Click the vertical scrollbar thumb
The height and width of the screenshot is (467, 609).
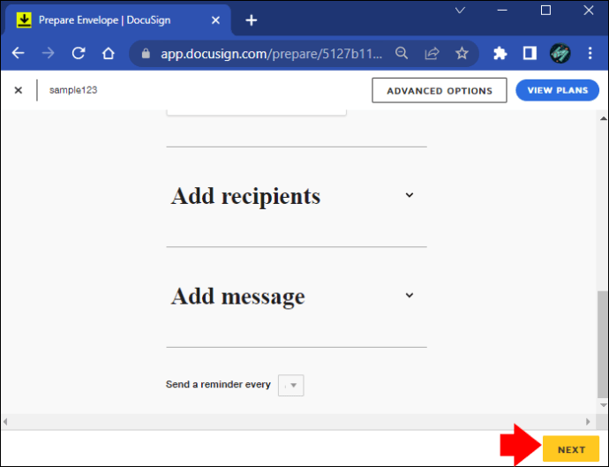603,344
